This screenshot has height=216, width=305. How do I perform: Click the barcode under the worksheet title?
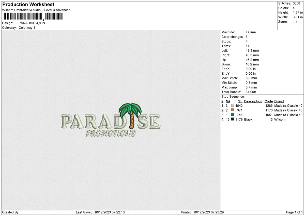click(x=32, y=17)
